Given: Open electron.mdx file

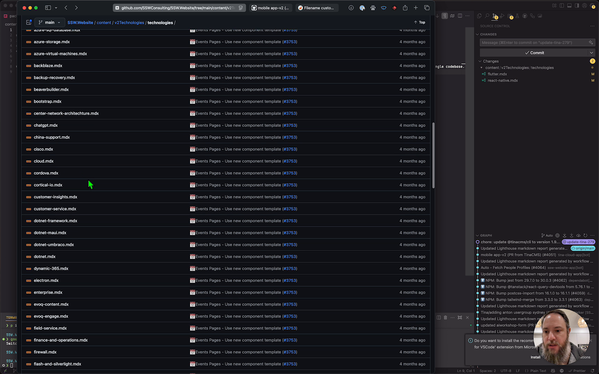Looking at the screenshot, I should point(46,280).
